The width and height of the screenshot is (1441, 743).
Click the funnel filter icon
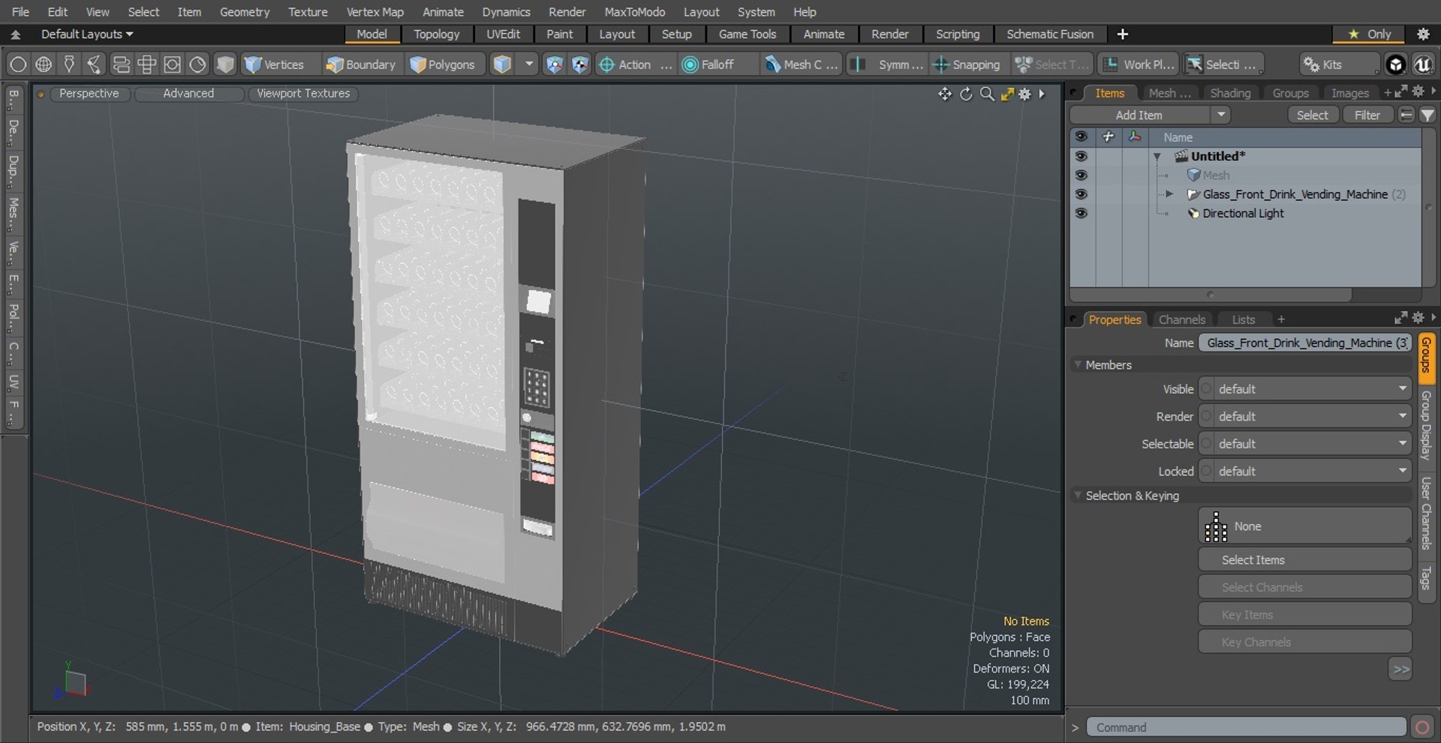(x=1427, y=115)
